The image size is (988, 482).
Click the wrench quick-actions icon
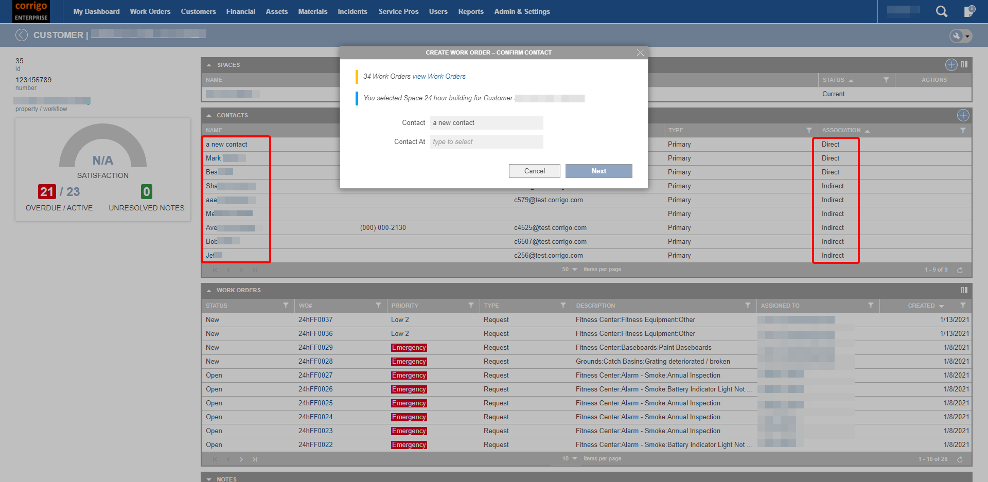pos(956,36)
